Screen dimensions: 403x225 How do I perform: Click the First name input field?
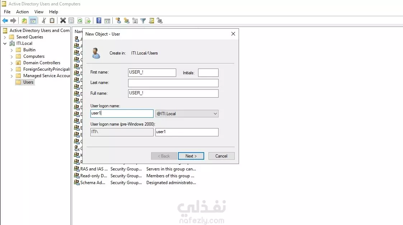pyautogui.click(x=152, y=72)
